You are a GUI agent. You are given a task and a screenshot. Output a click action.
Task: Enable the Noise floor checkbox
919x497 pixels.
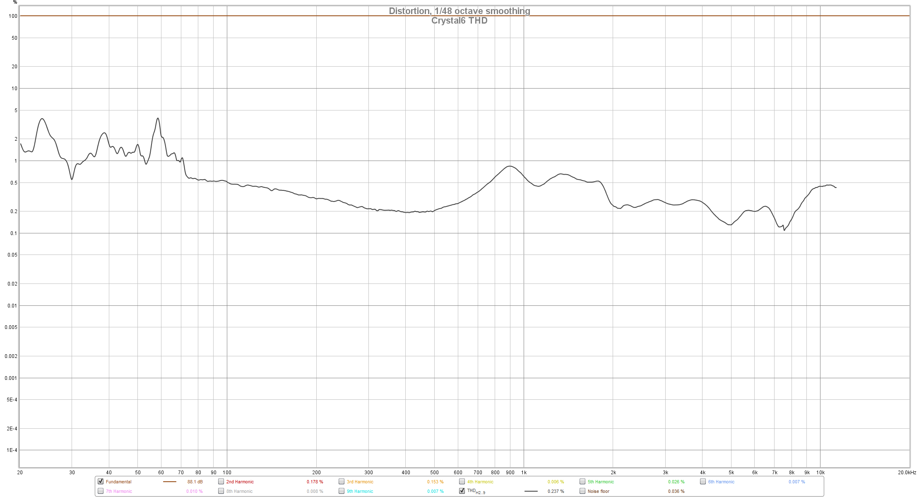(582, 491)
